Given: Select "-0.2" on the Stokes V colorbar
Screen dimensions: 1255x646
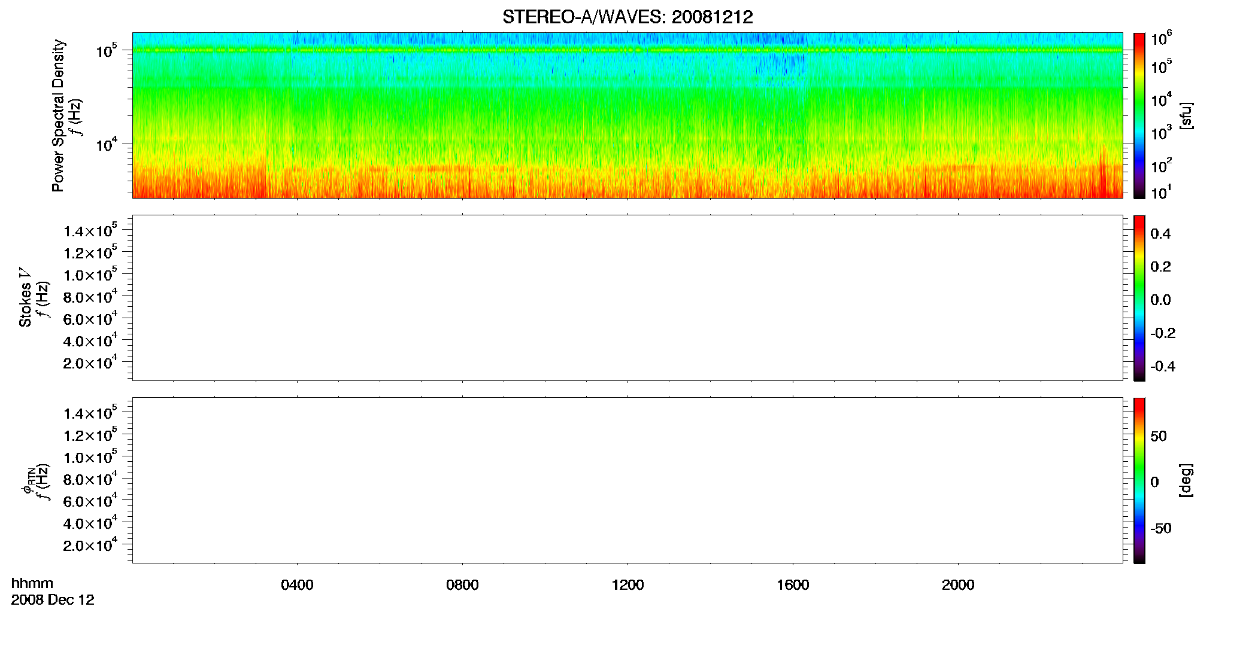Looking at the screenshot, I should [1163, 333].
